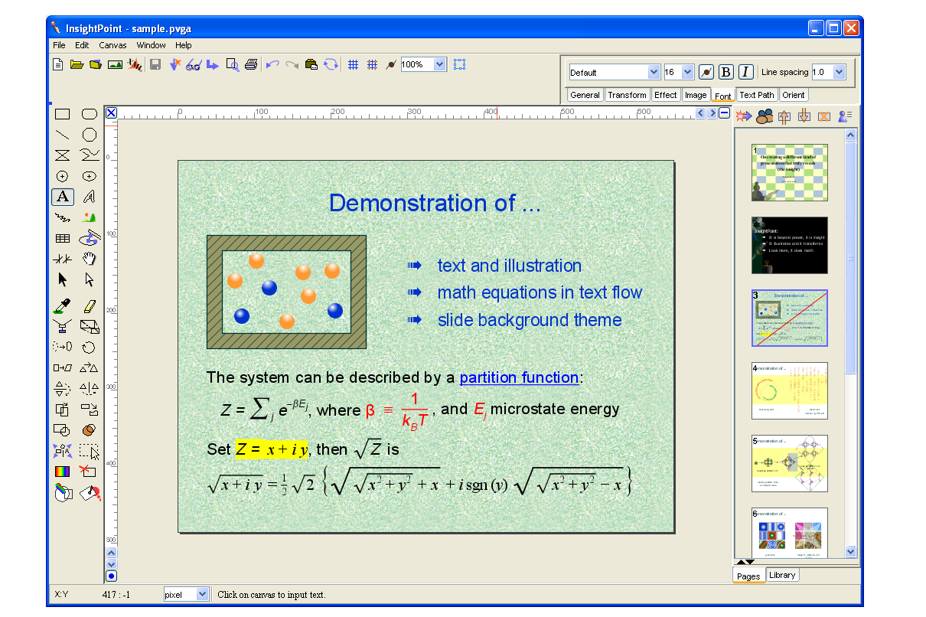Expand the Line spacing dropdown
The height and width of the screenshot is (617, 926).
[x=839, y=72]
